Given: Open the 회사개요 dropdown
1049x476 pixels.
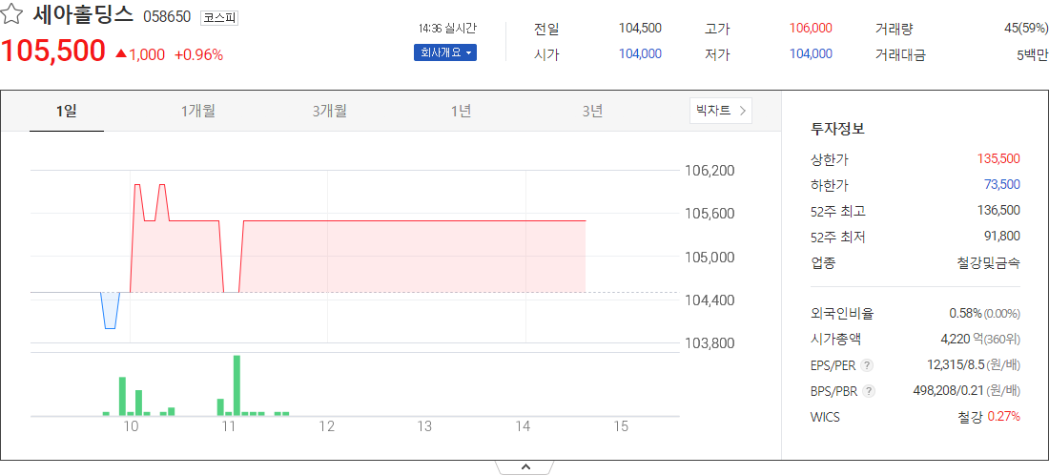Looking at the screenshot, I should pos(445,52).
